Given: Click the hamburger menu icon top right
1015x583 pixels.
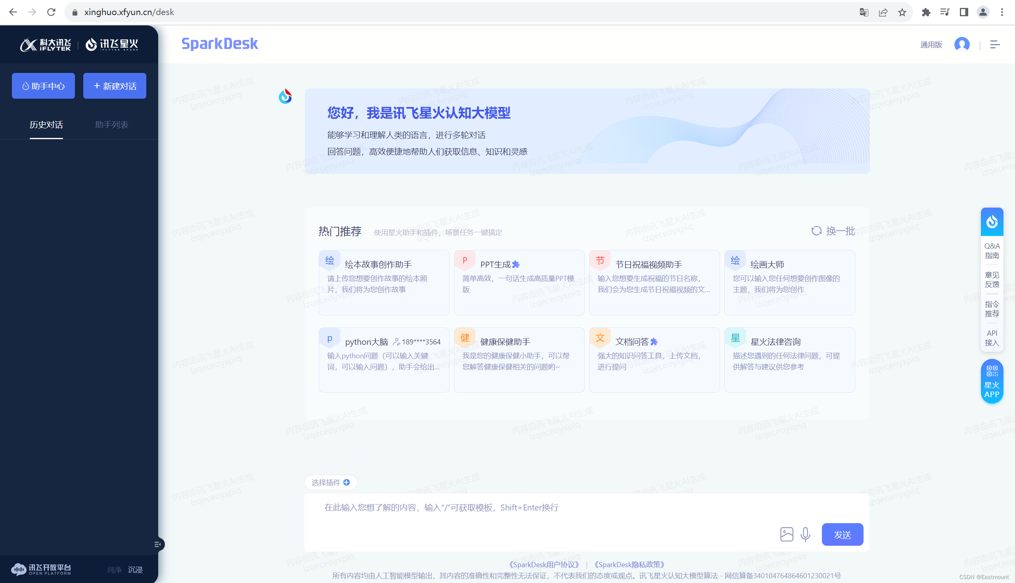Looking at the screenshot, I should point(994,44).
